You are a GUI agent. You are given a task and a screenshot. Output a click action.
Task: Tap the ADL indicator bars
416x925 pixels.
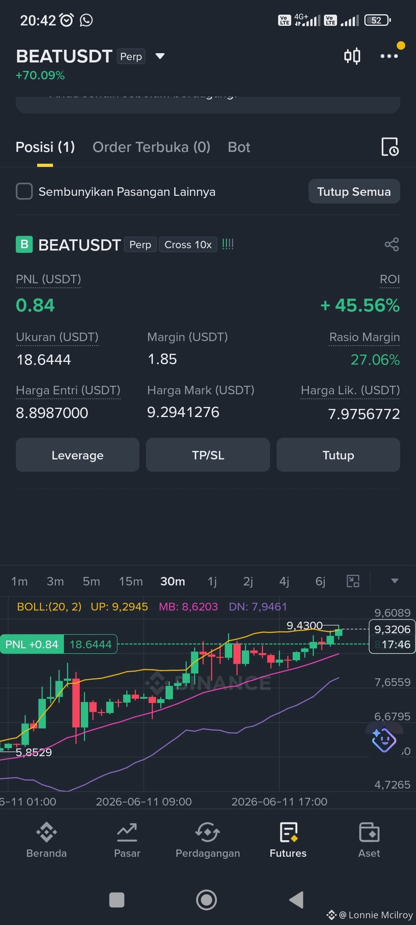coord(228,244)
